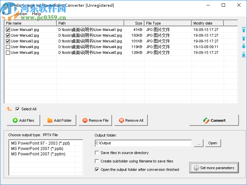Open the File menu
This screenshot has width=247, height=185.
coord(6,14)
